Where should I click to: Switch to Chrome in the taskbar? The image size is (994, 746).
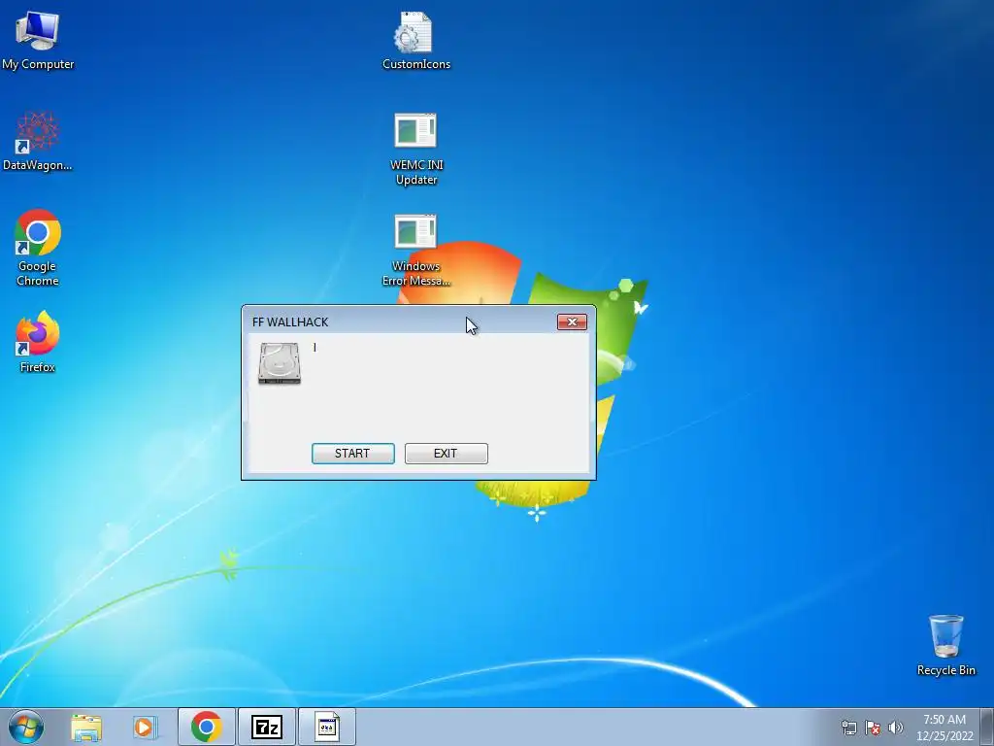[207, 727]
